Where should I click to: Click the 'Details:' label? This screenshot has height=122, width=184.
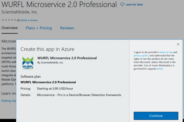(26, 95)
